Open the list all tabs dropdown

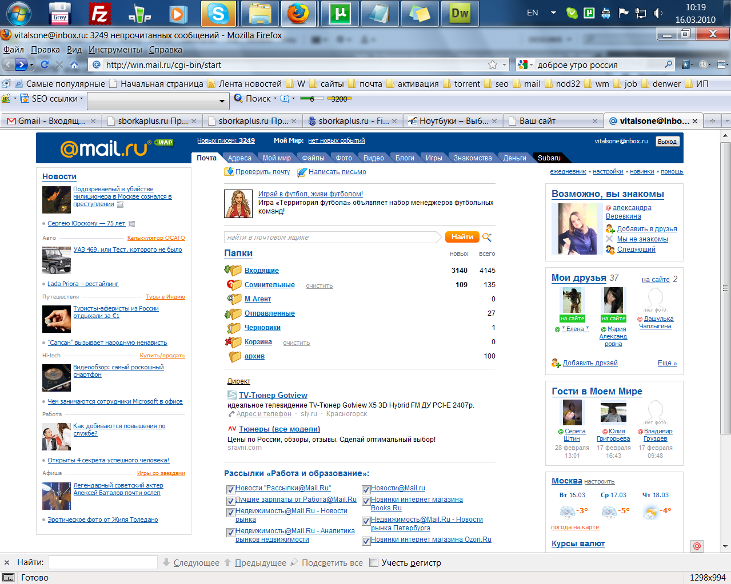click(x=726, y=121)
